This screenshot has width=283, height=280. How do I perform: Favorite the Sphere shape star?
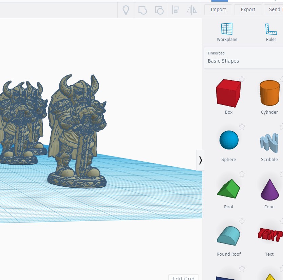click(x=242, y=126)
